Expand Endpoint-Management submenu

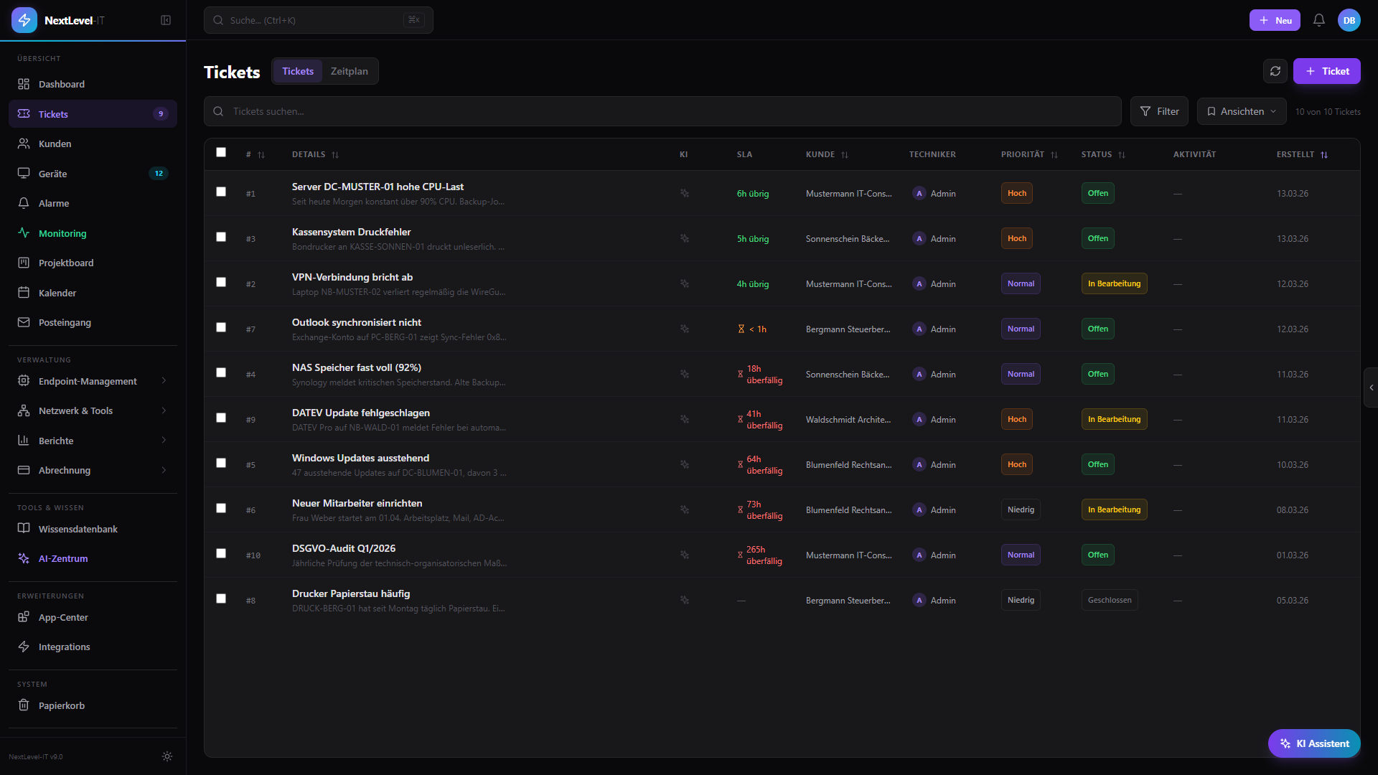[88, 381]
